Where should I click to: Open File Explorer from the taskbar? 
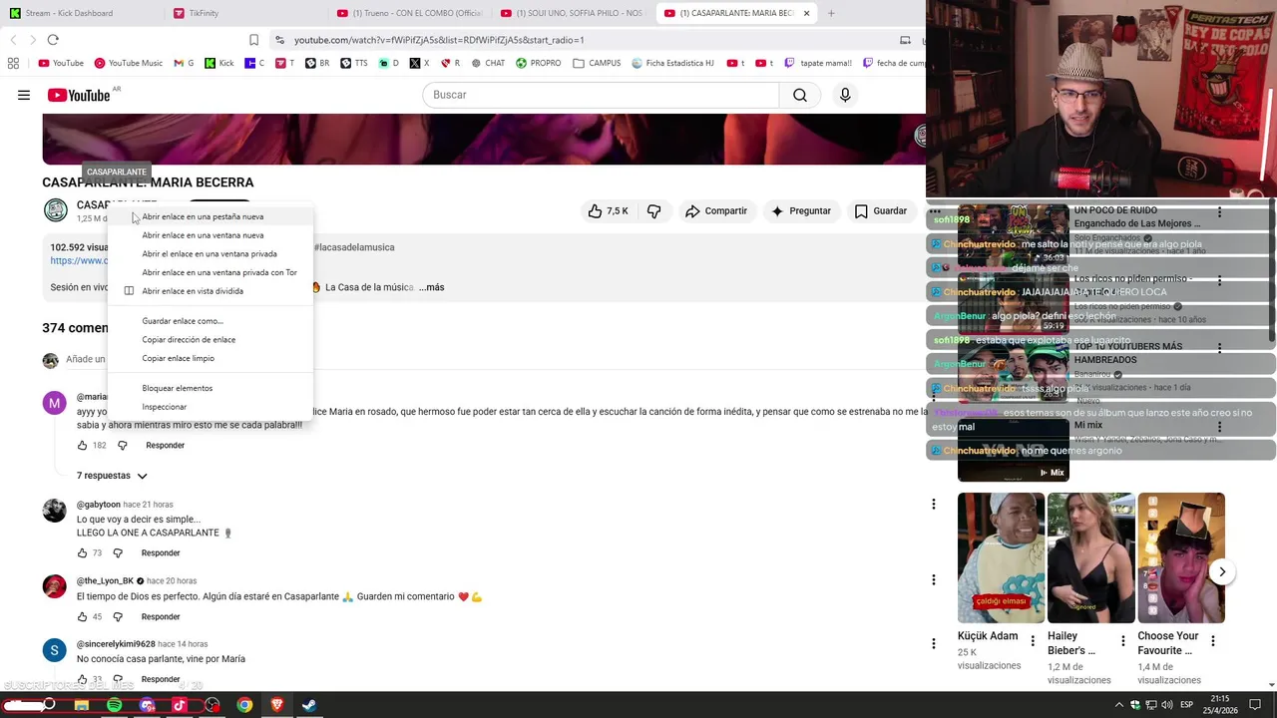point(82,705)
